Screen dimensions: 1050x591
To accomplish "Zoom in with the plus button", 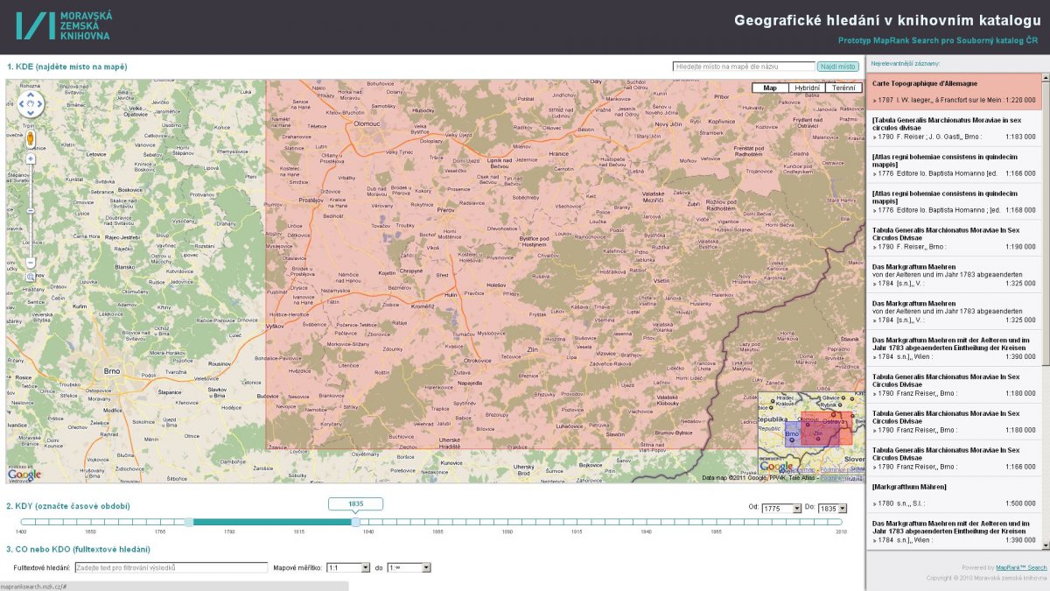I will click(x=31, y=158).
